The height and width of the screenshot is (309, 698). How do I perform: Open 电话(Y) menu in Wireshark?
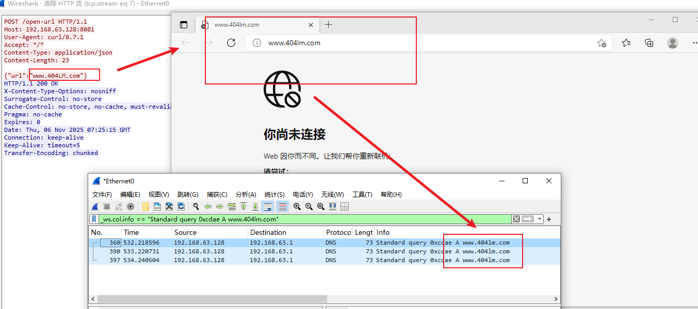coord(303,194)
